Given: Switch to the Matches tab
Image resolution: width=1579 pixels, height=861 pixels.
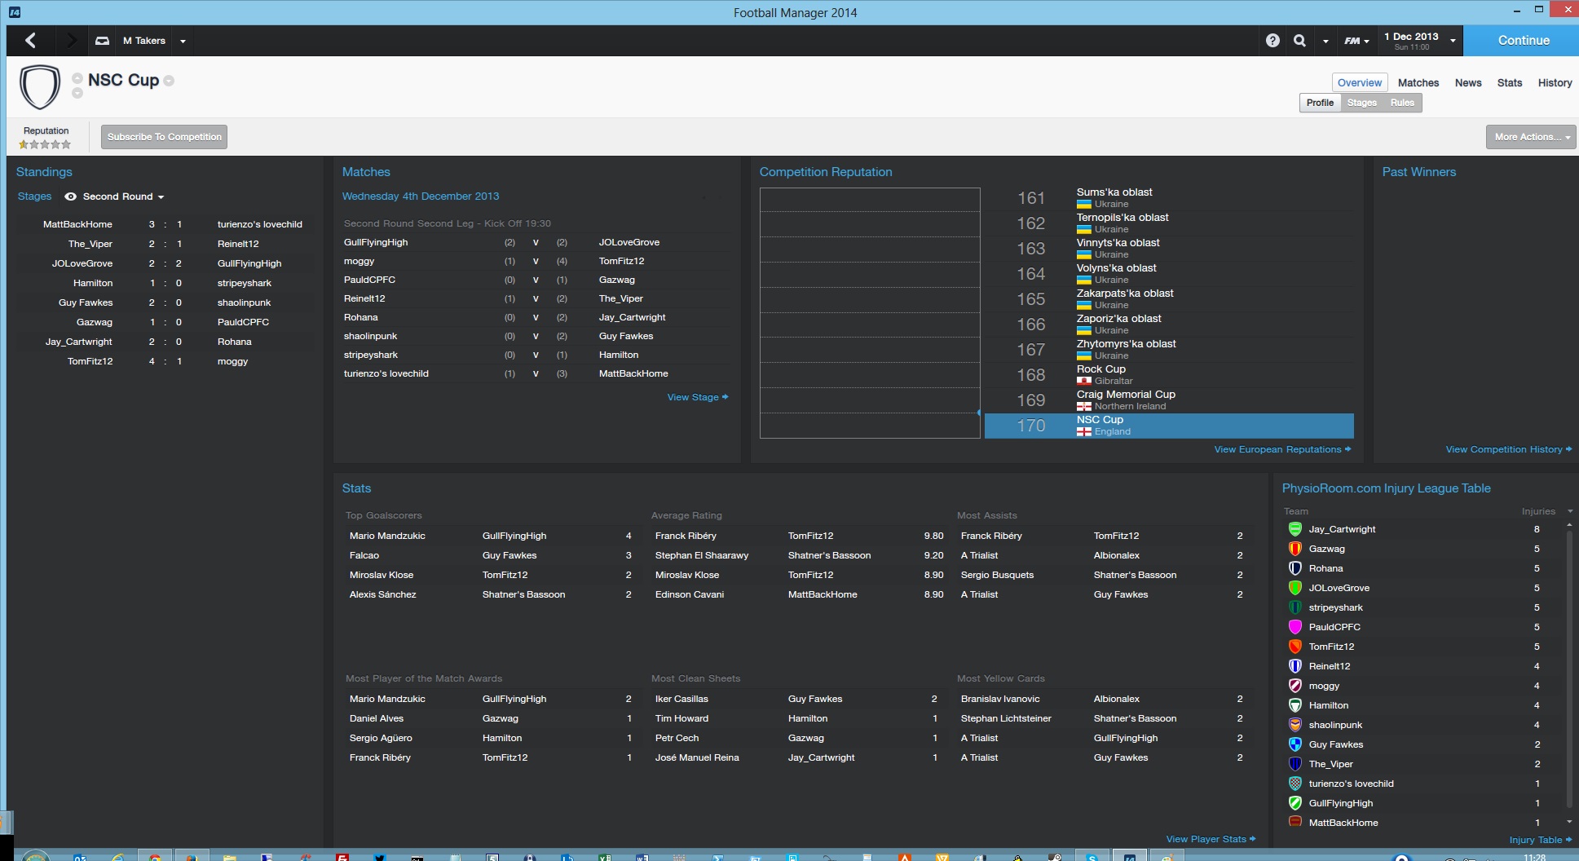Looking at the screenshot, I should (1418, 82).
